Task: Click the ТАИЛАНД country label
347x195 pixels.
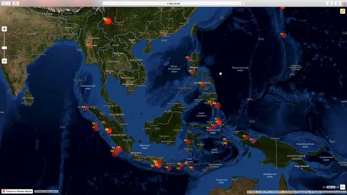Action: (x=113, y=62)
